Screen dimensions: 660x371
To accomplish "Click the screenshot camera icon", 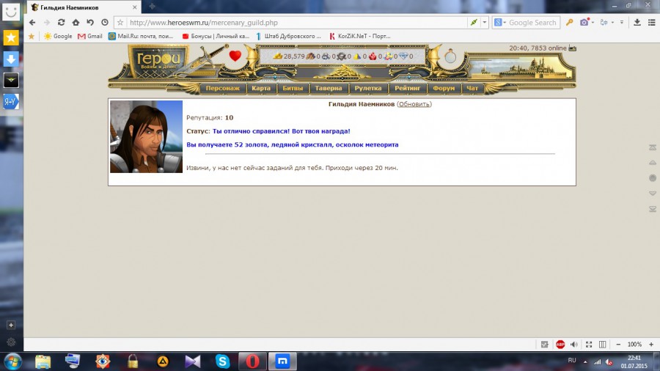I will (x=584, y=22).
